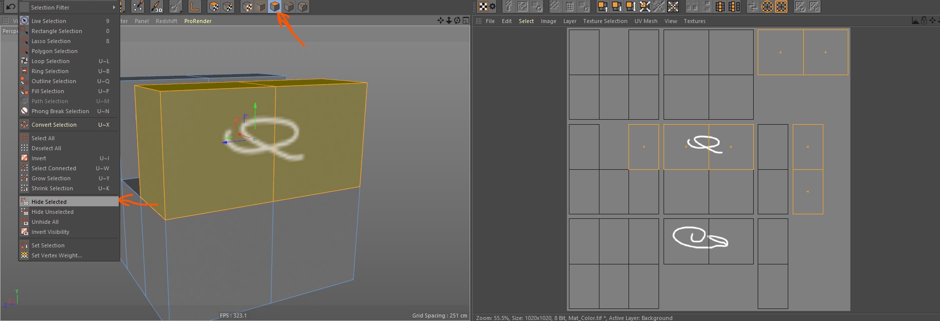This screenshot has width=940, height=321.
Task: Click Hide Unselected menu item
Action: pyautogui.click(x=69, y=212)
